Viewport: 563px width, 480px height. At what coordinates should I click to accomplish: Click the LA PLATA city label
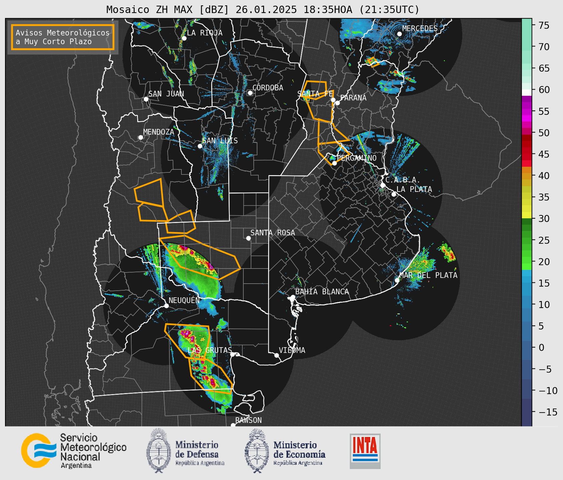[x=414, y=189]
